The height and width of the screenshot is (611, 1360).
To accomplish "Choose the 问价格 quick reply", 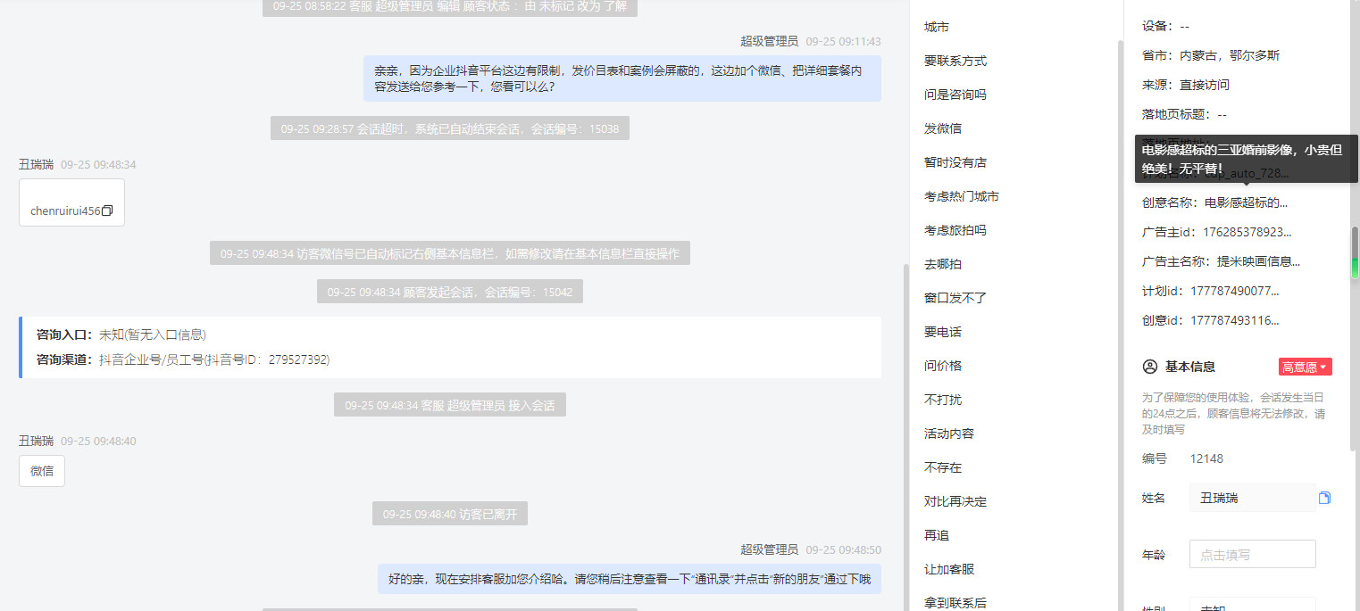I will 943,366.
